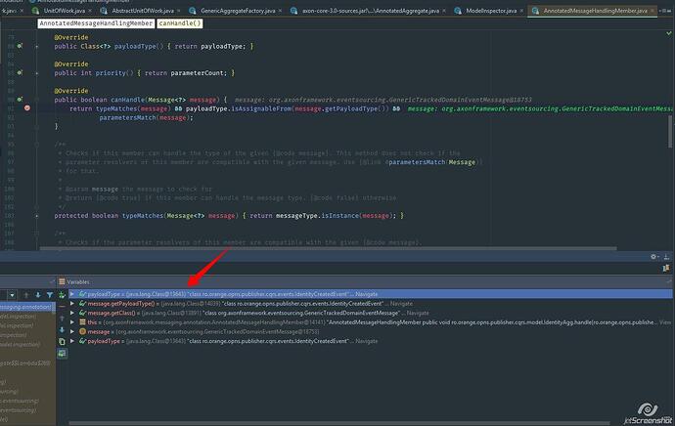
Task: Open the debug panel settings gear
Action: pos(653,257)
